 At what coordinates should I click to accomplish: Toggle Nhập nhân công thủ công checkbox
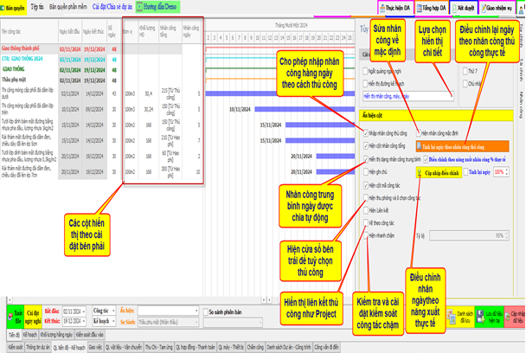point(367,134)
